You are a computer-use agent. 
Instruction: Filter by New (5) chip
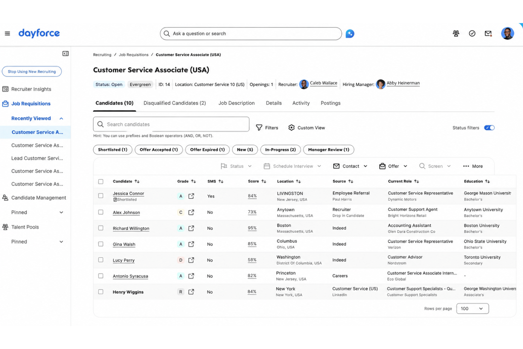click(x=245, y=150)
